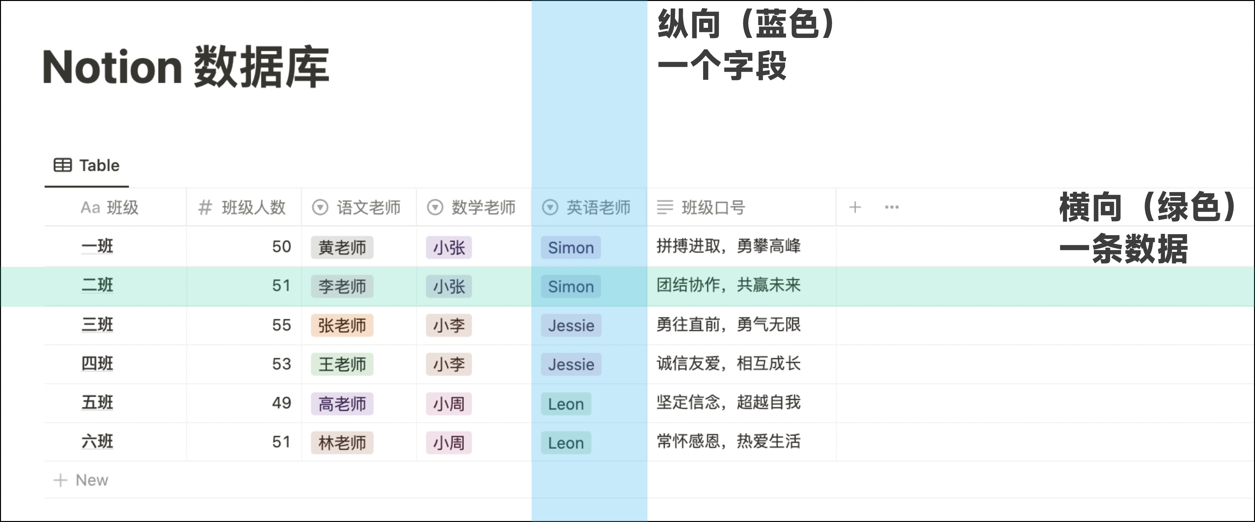1255x522 pixels.
Task: Open the 二班 row page
Action: coord(97,286)
